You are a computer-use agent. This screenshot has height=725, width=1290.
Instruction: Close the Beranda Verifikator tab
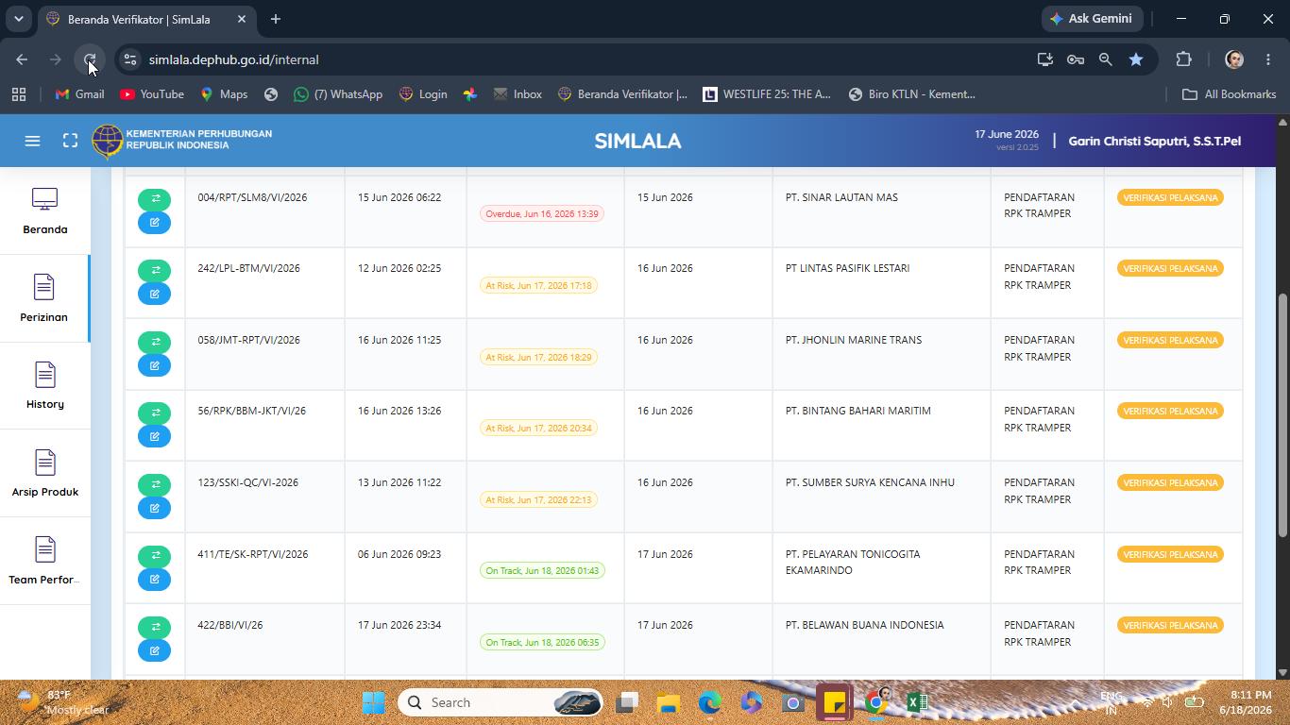point(242,19)
